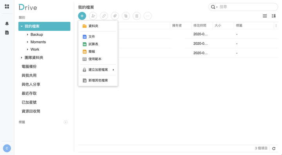Image resolution: width=282 pixels, height=155 pixels.
Task: Switch to list view icon
Action: click(265, 16)
